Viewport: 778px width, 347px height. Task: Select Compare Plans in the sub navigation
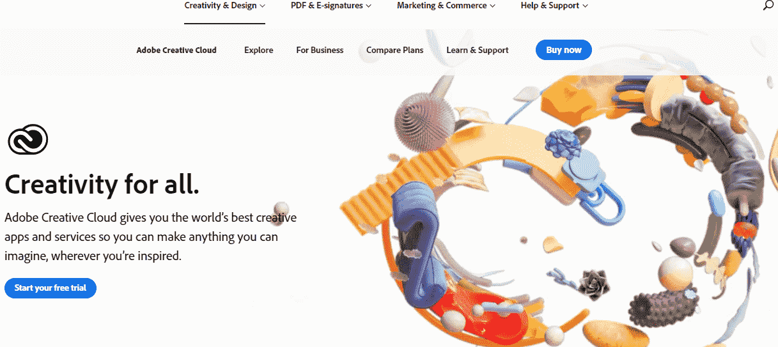[x=394, y=50]
